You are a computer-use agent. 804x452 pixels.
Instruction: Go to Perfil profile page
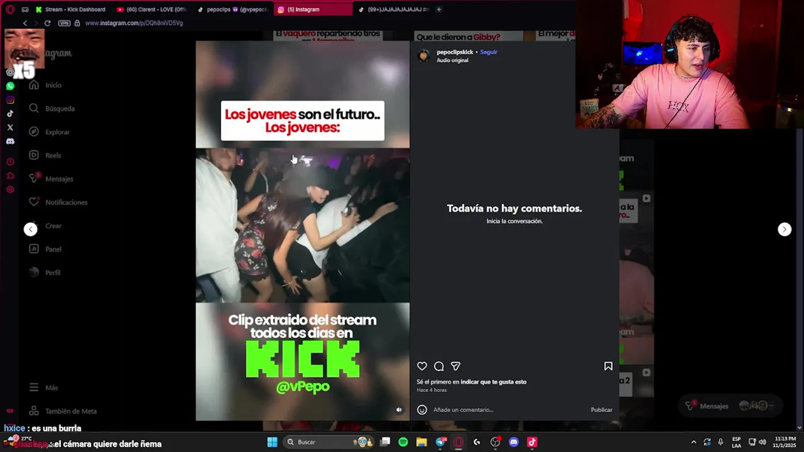(45, 272)
